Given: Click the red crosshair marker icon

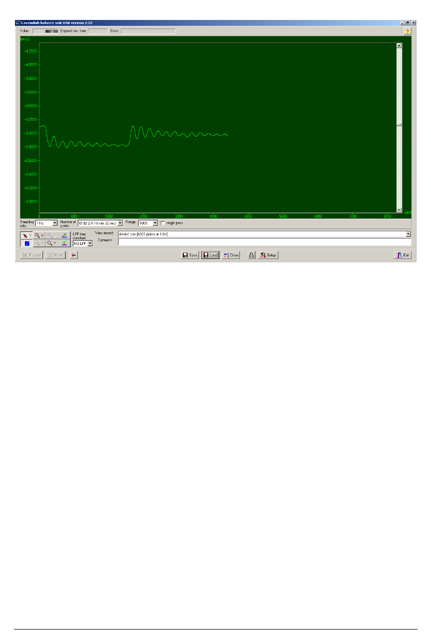Looking at the screenshot, I should (73, 255).
